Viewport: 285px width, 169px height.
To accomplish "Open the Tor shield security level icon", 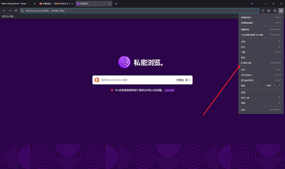I will click(263, 11).
